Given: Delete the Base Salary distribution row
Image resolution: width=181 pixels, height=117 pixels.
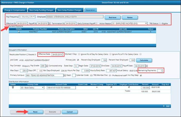Looking at the screenshot, I should point(13,88).
